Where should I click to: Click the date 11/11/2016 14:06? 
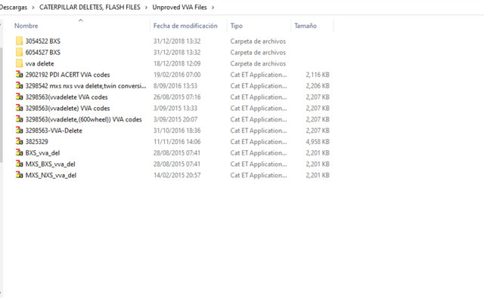pyautogui.click(x=177, y=142)
